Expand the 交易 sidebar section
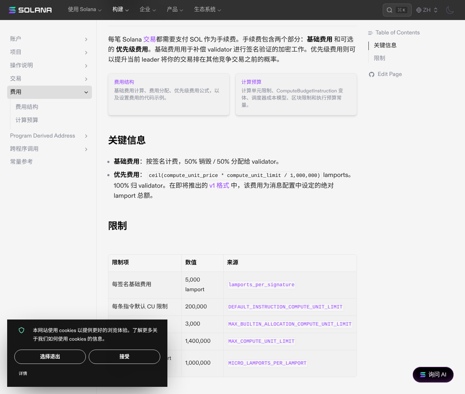The width and height of the screenshot is (465, 394). (x=49, y=79)
